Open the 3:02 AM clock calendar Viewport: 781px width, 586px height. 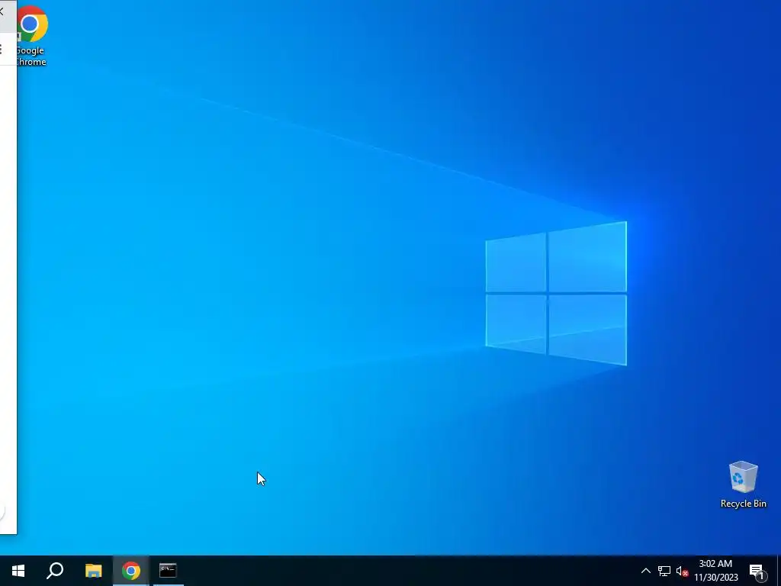point(715,571)
